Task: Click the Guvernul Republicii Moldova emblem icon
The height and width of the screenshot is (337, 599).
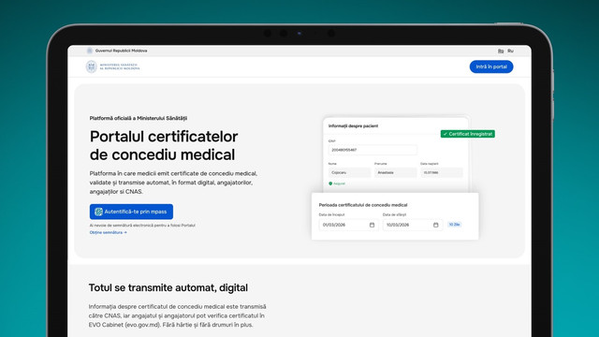Action: click(90, 51)
